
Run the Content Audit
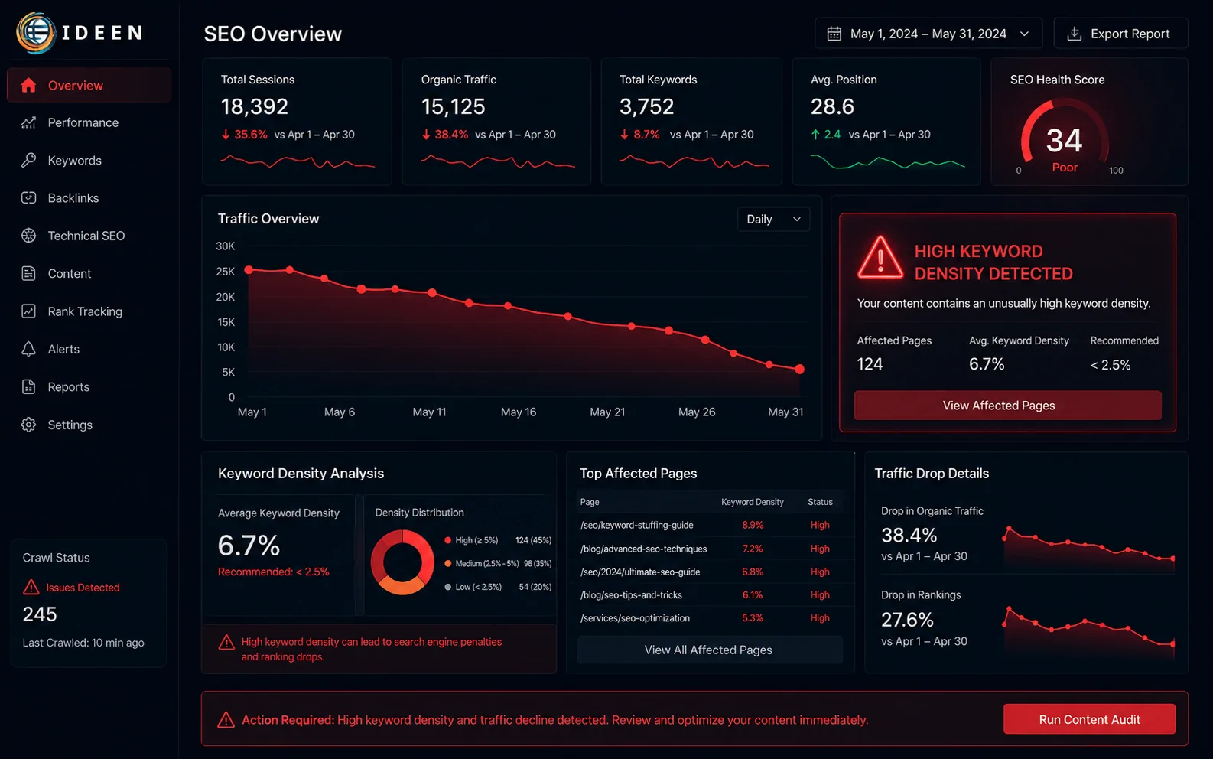(x=1089, y=719)
